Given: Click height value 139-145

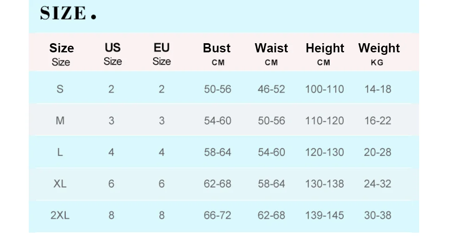Looking at the screenshot, I should (325, 215).
